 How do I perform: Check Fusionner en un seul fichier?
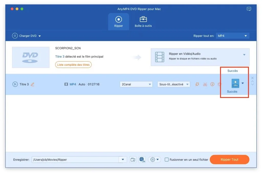[167, 160]
